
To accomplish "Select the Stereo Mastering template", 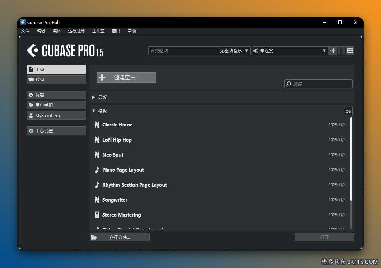I will (220, 215).
